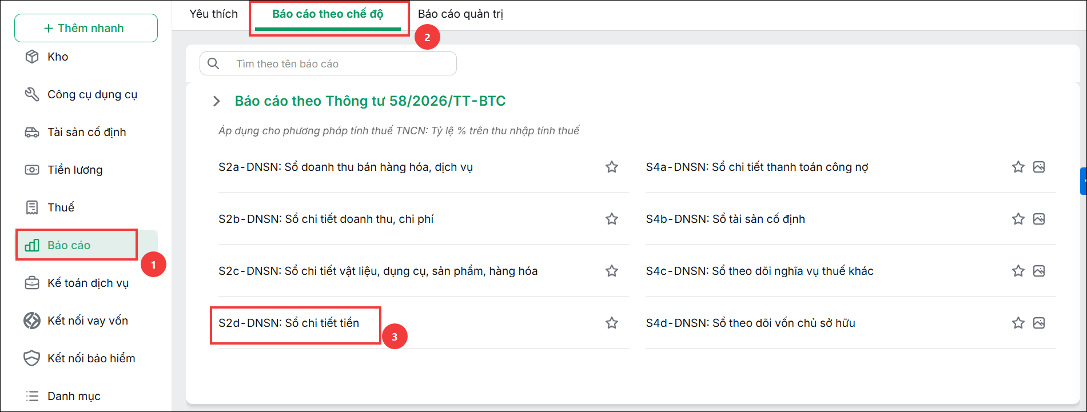1087x412 pixels.
Task: Click the Tiền lương money icon
Action: pos(32,170)
